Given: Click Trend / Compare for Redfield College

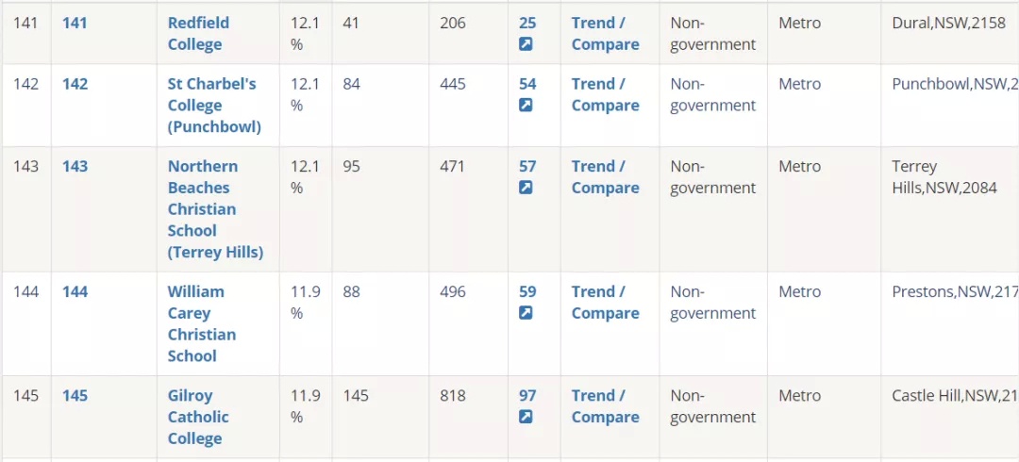Looking at the screenshot, I should click(x=605, y=34).
